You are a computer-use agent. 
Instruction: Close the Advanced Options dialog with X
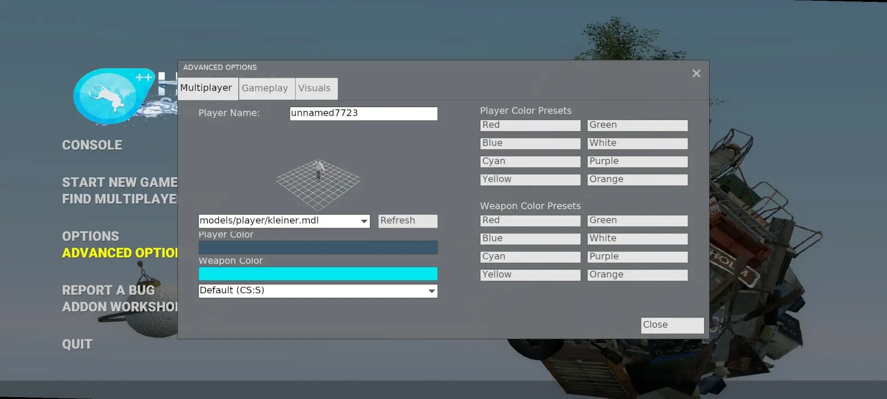point(696,73)
